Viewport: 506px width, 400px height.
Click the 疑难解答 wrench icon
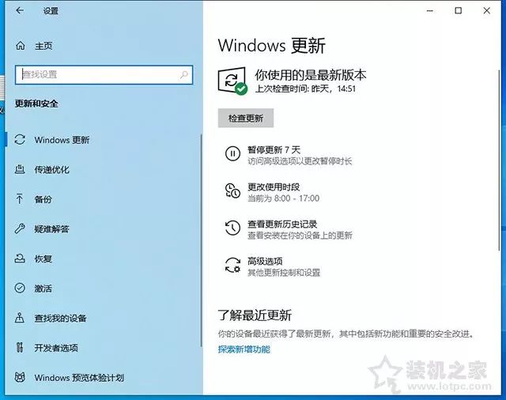point(20,228)
